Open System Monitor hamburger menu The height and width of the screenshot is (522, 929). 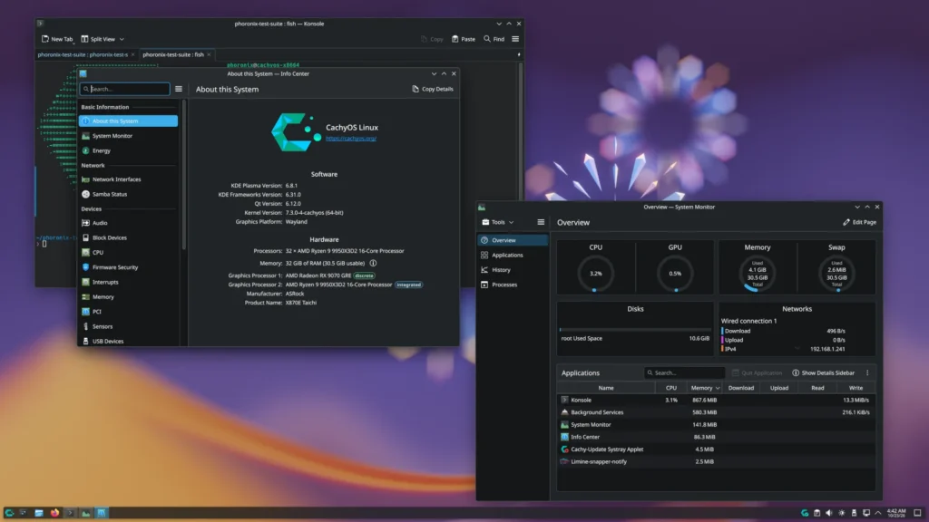(x=541, y=223)
